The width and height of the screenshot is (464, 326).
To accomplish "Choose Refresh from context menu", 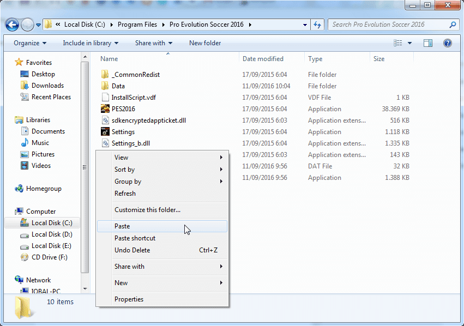I will tap(162, 194).
